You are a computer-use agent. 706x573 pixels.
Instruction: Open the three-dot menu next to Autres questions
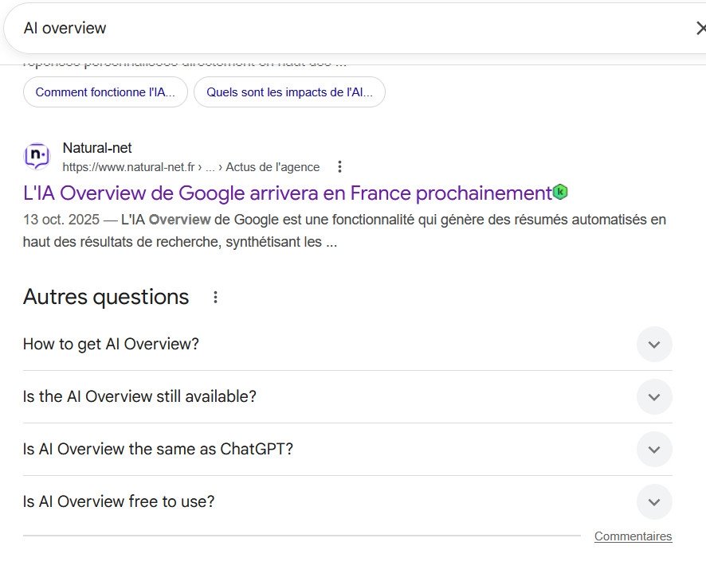(x=215, y=298)
